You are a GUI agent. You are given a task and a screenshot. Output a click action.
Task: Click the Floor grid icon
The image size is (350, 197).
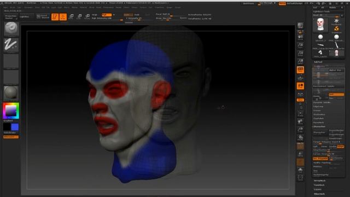point(300,78)
